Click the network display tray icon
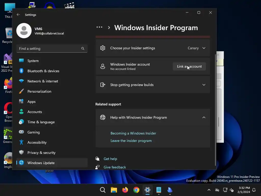261x196 pixels. 225,190
